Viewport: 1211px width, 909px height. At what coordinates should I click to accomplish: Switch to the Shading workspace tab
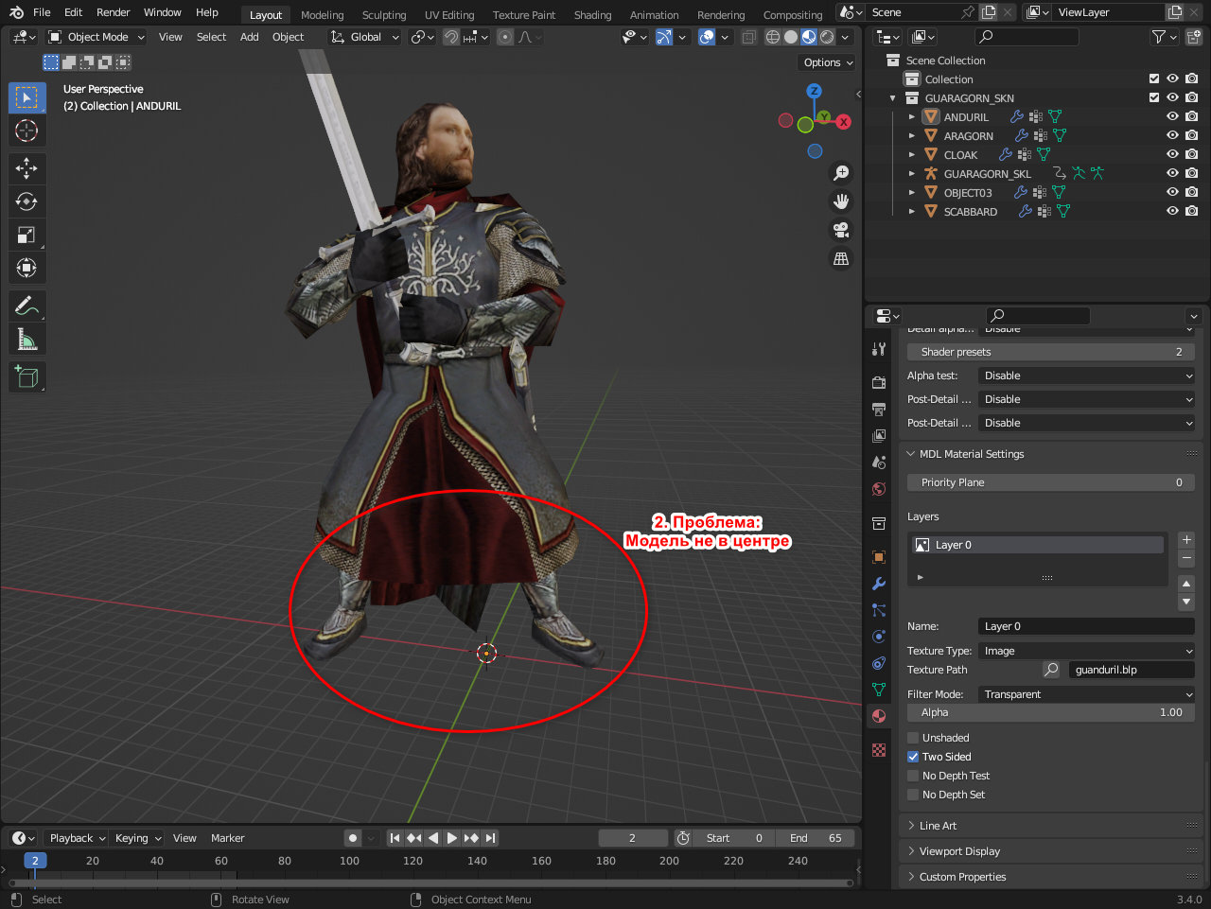592,14
